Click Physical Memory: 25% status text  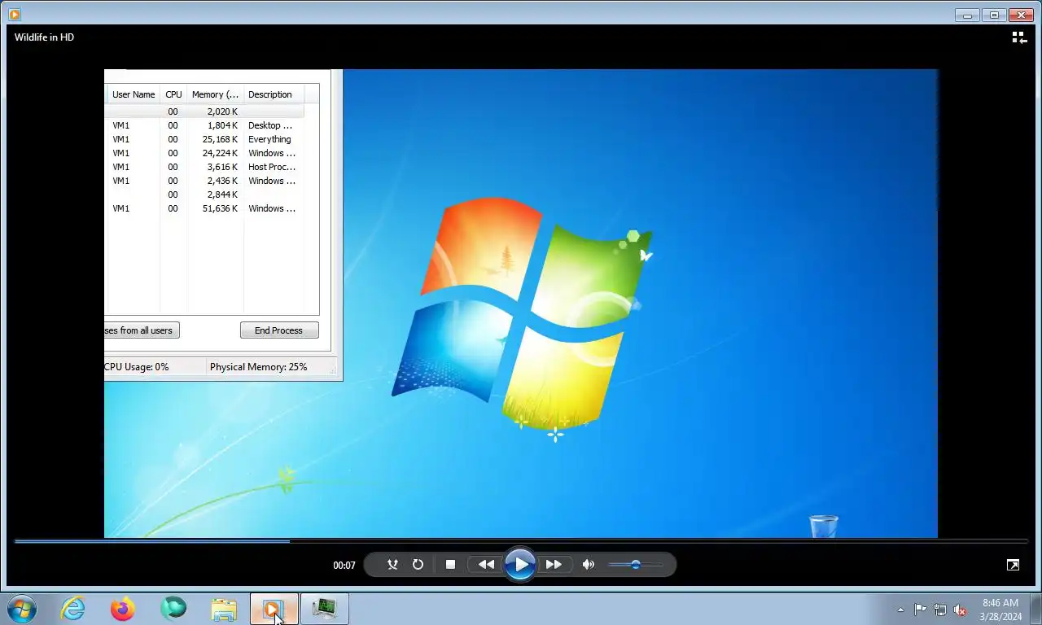point(259,367)
